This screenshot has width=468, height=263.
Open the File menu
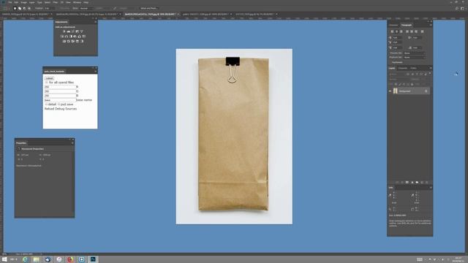[10, 2]
